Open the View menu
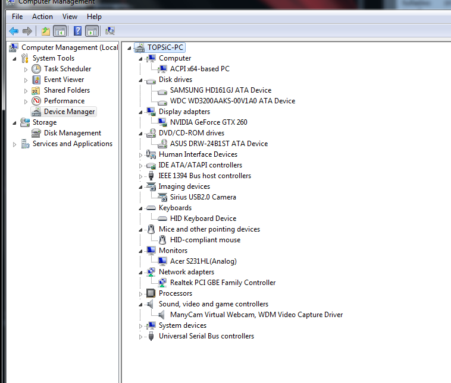Screen dimensions: 451x383 [x=70, y=17]
